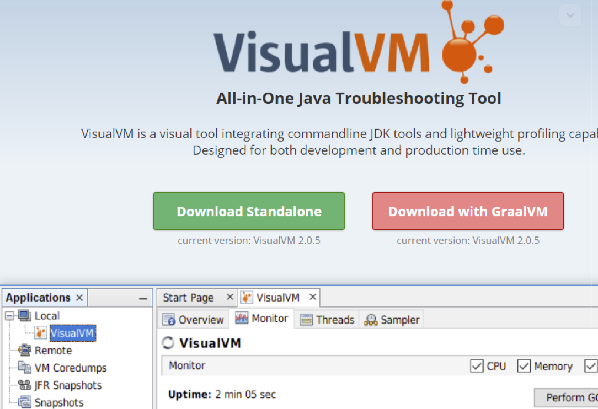This screenshot has height=409, width=598.
Task: Click the VisualVM application icon under Local
Action: pos(40,333)
